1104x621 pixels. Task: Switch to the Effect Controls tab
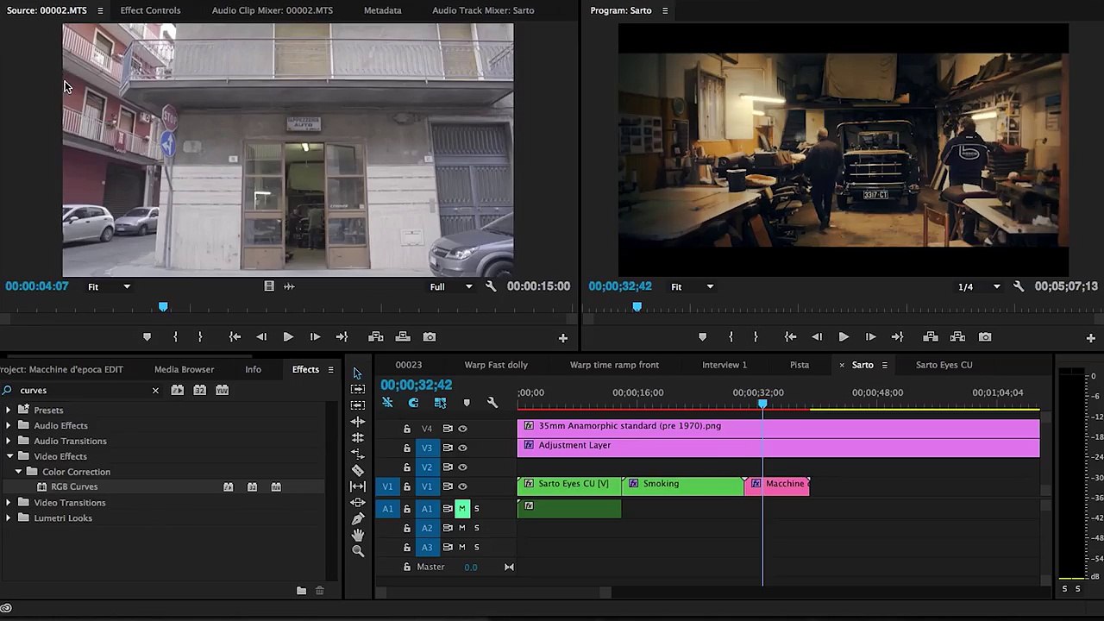150,10
